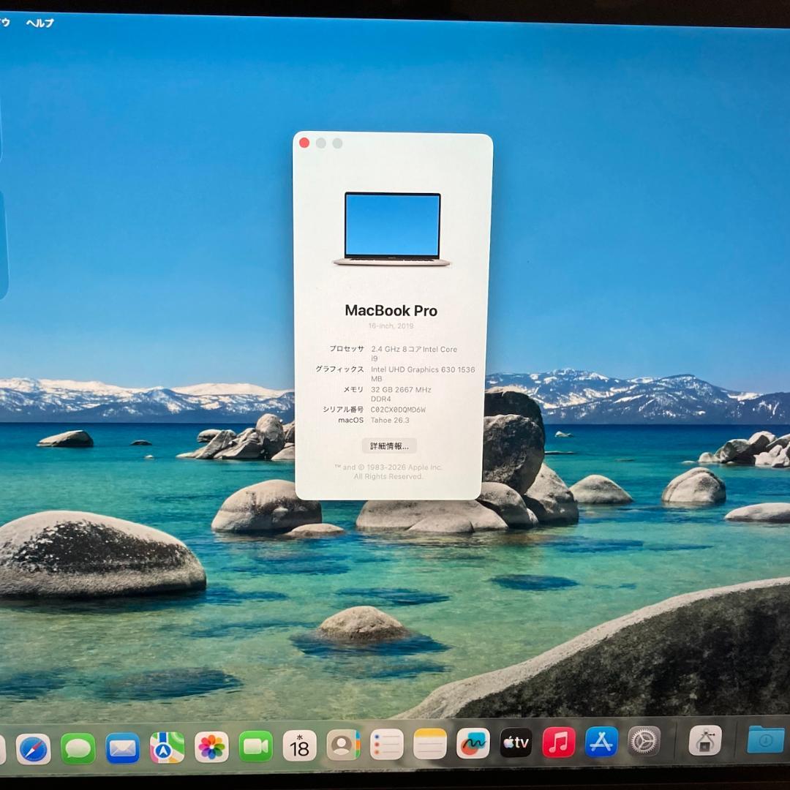Open the Downloads folder in the Dock
The width and height of the screenshot is (790, 790).
click(763, 745)
